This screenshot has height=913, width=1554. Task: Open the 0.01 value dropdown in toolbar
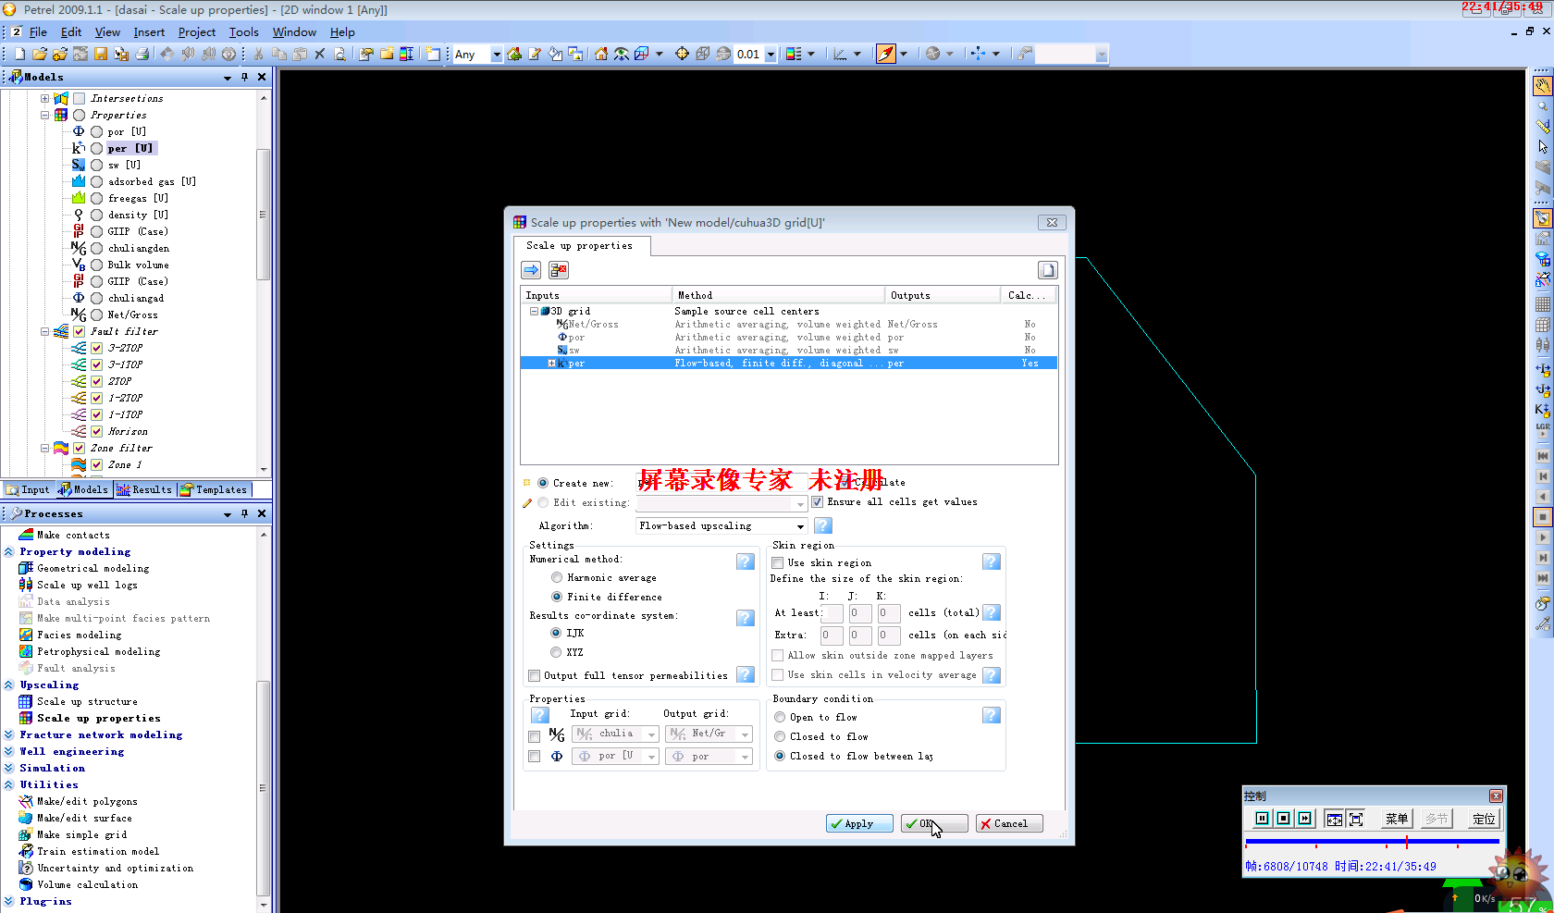click(x=770, y=55)
